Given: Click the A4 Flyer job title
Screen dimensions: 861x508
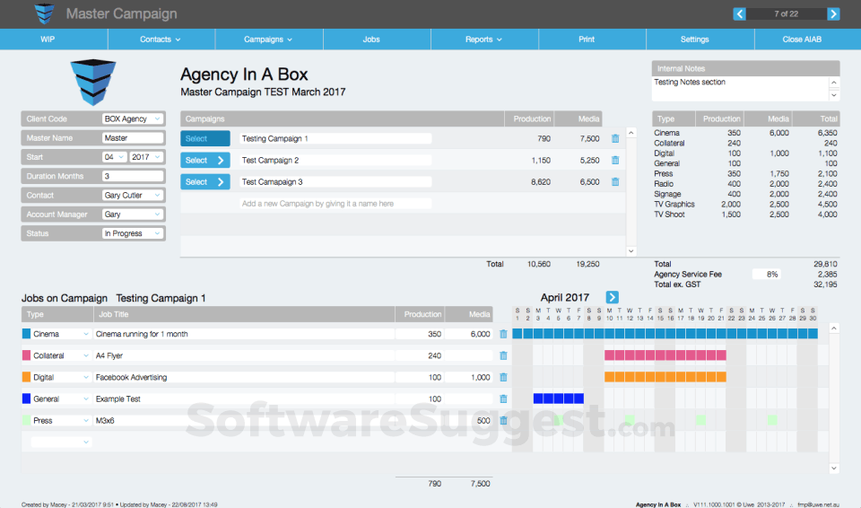Looking at the screenshot, I should pyautogui.click(x=244, y=355).
